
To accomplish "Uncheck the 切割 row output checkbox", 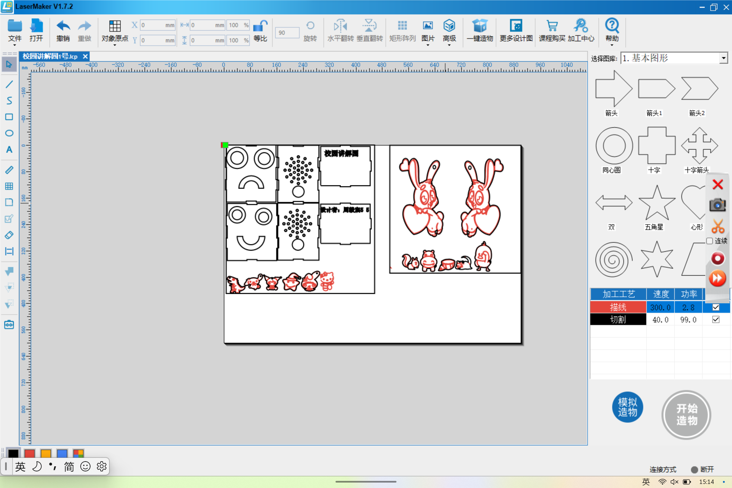I will point(716,319).
